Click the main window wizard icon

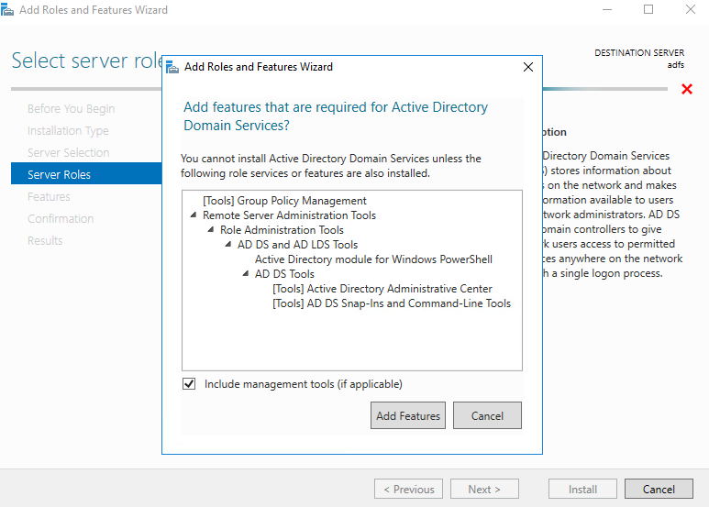tap(8, 10)
